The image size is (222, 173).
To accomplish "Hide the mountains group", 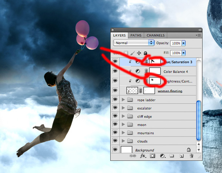I will [115, 132].
